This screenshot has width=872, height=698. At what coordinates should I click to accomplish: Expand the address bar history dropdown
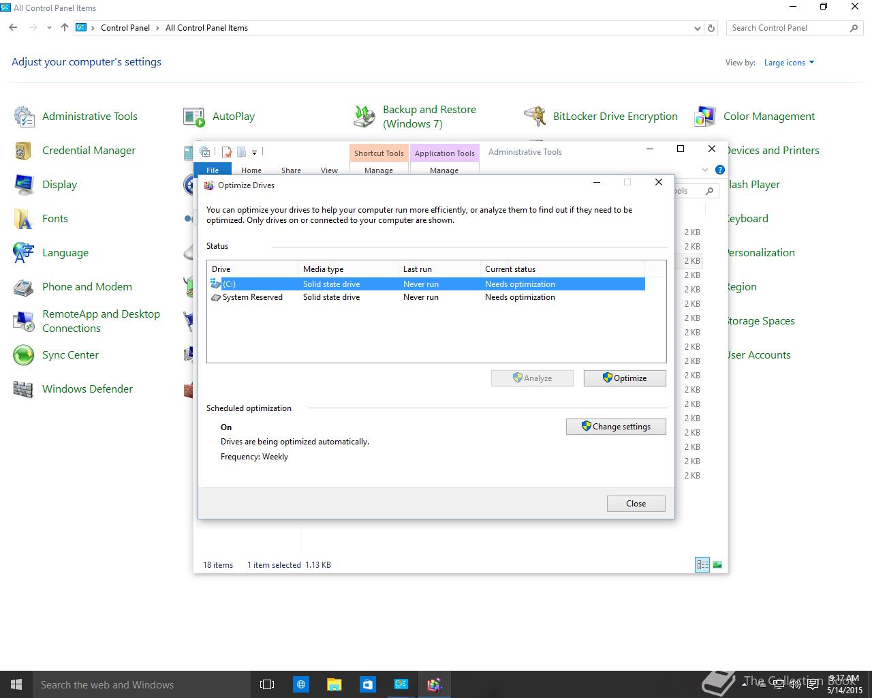[697, 28]
